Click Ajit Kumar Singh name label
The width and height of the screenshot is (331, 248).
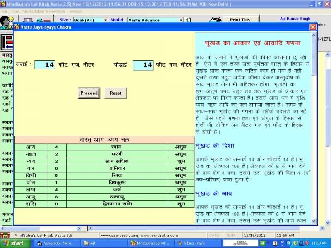point(295,19)
